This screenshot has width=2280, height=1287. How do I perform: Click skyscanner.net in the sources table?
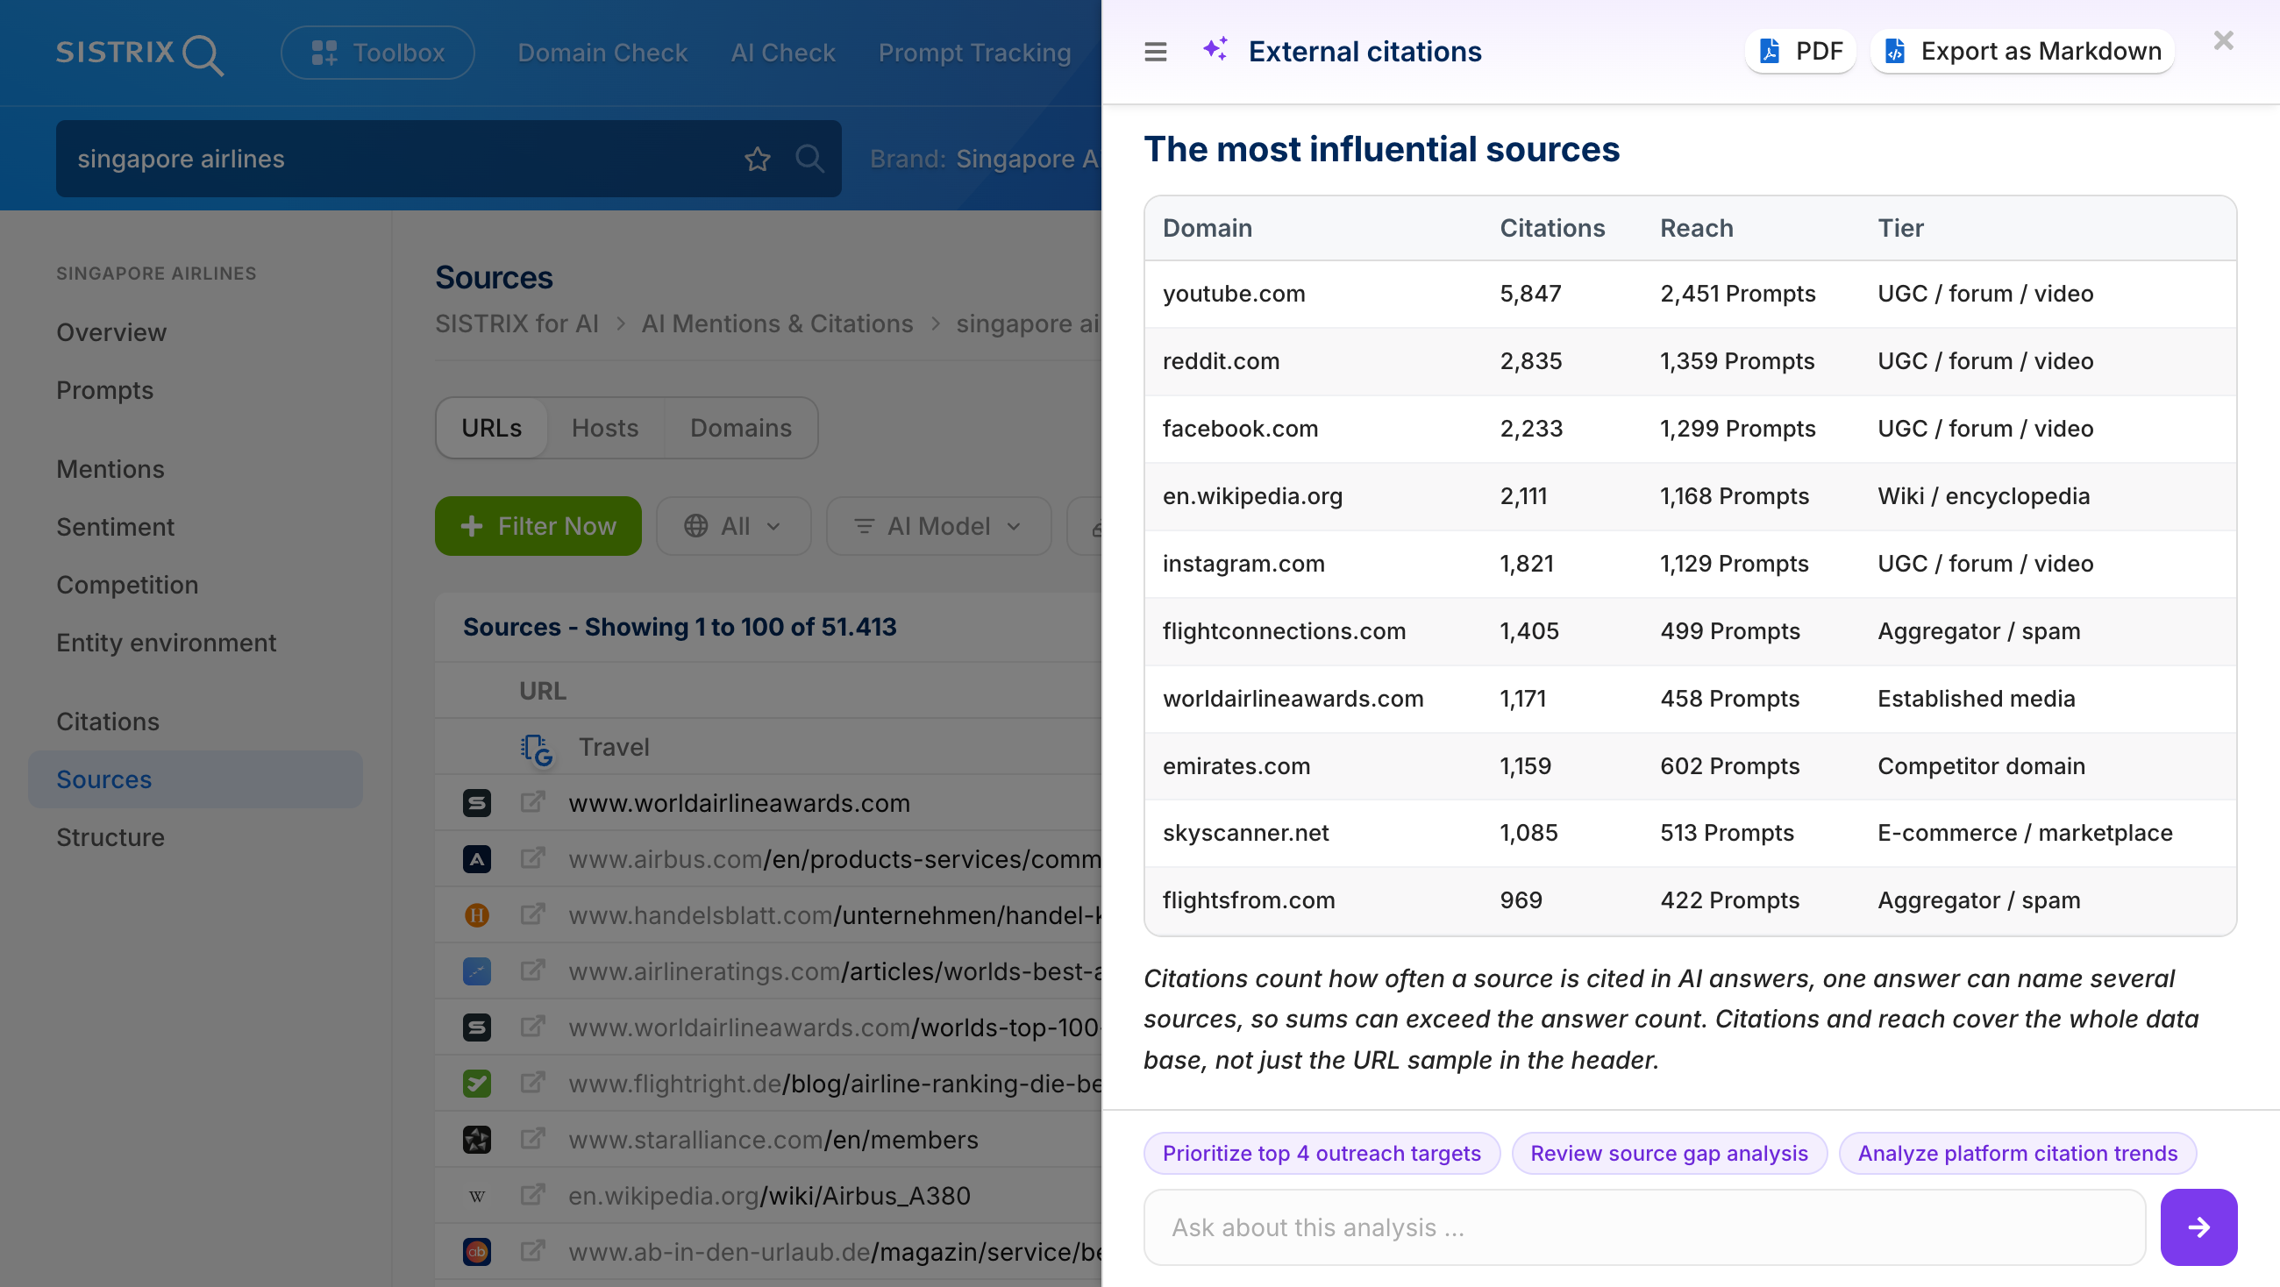(x=1245, y=833)
